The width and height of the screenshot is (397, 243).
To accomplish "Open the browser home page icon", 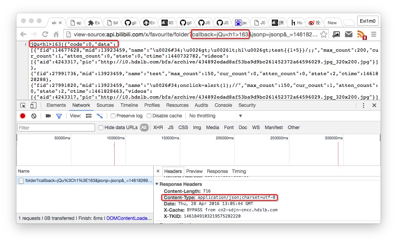I will 56,34.
